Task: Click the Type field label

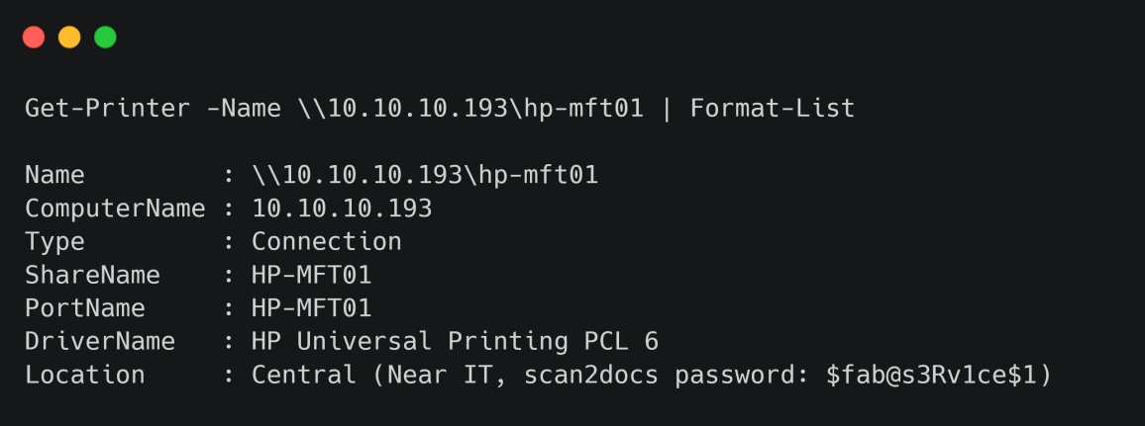Action: pyautogui.click(x=54, y=242)
